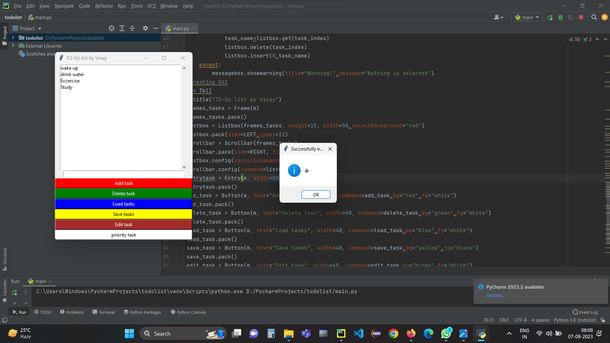The image size is (610, 343).
Task: Run main with the coverage shield icon
Action: [x=571, y=17]
